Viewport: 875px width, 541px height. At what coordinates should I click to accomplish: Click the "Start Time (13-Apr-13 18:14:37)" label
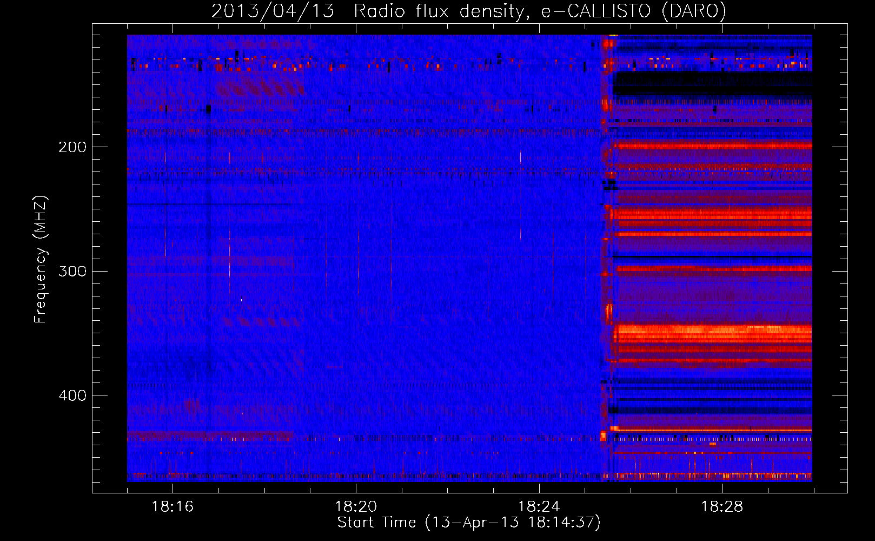[469, 523]
